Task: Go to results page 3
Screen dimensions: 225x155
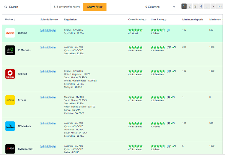Action: point(195,6)
